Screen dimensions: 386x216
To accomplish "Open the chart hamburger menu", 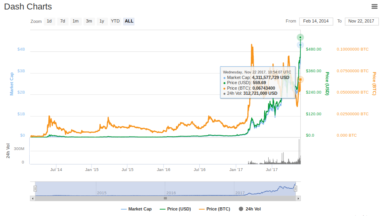I will coord(374,7).
